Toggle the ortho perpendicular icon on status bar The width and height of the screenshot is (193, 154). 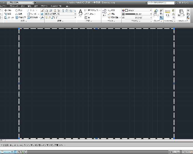coord(12,152)
